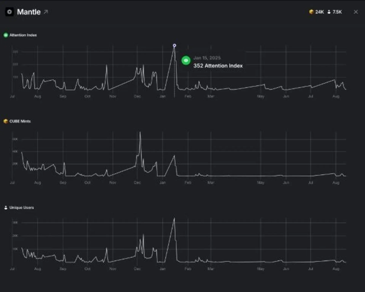This screenshot has height=292, width=365.
Task: Click the person icon beside 7.5K
Action: pyautogui.click(x=329, y=12)
